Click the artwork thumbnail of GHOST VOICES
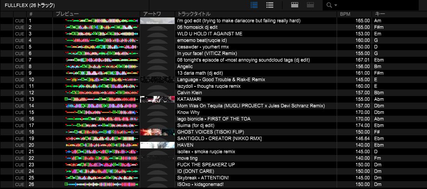 point(158,132)
